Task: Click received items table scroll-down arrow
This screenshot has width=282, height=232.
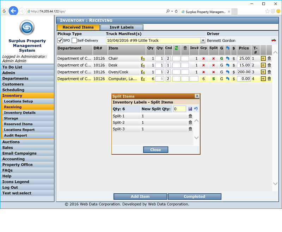Action: point(275,183)
